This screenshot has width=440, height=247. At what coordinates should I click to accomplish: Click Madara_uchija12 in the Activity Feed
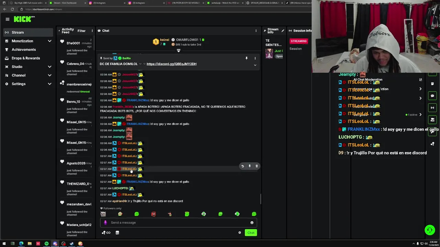click(x=79, y=225)
